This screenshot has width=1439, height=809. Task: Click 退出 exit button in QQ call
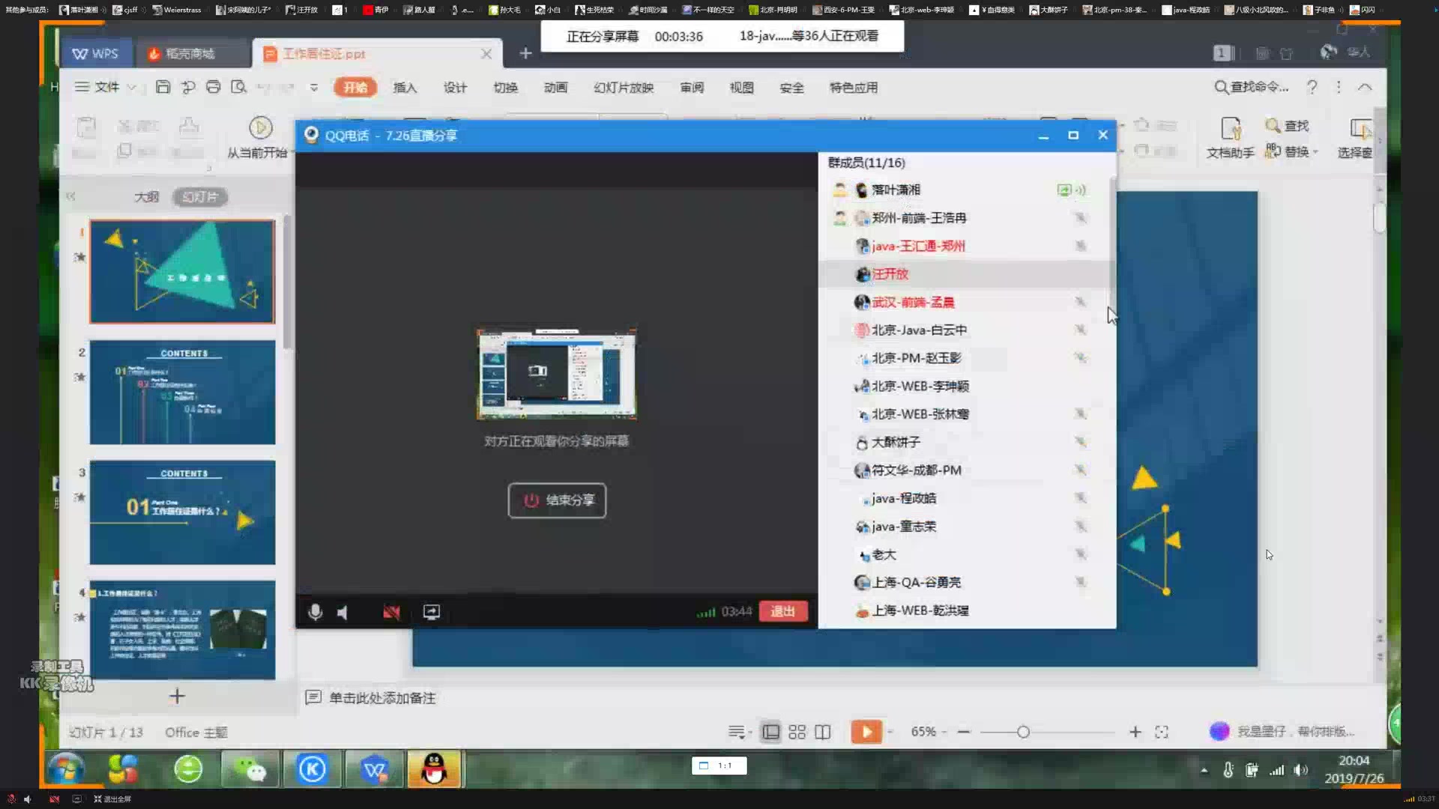(x=782, y=611)
